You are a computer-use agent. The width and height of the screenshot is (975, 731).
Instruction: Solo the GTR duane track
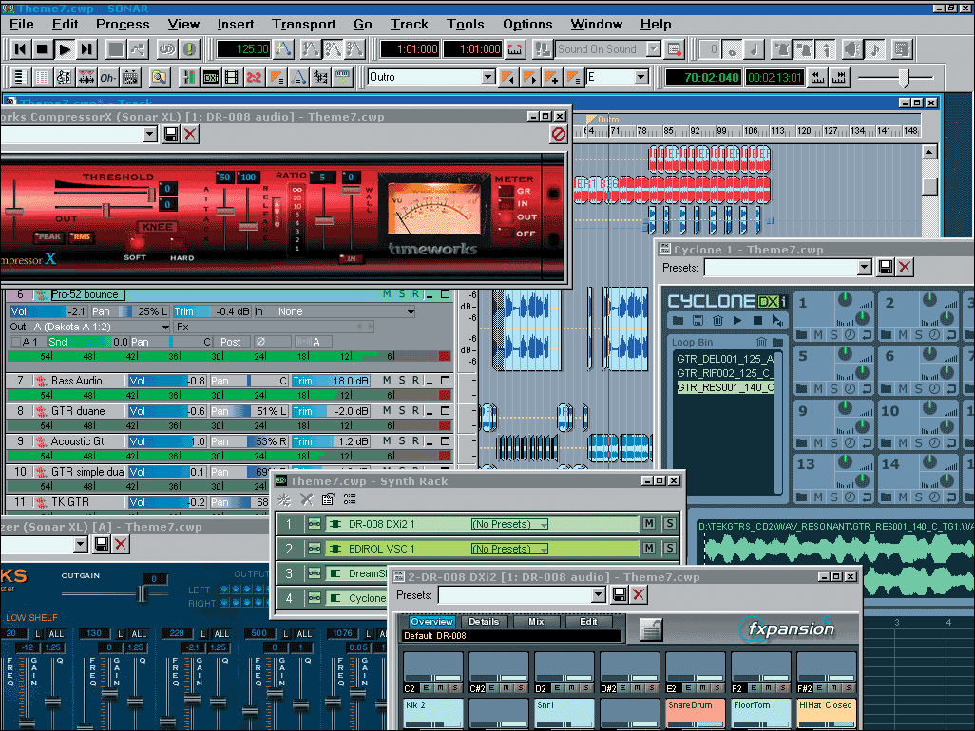click(x=402, y=410)
